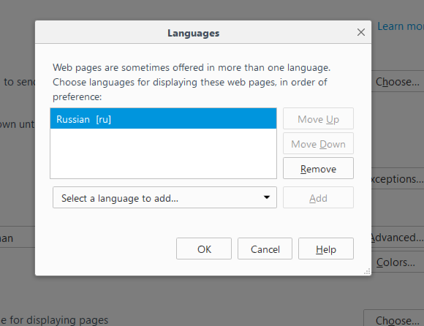Close the Languages dialog with X icon

point(360,32)
